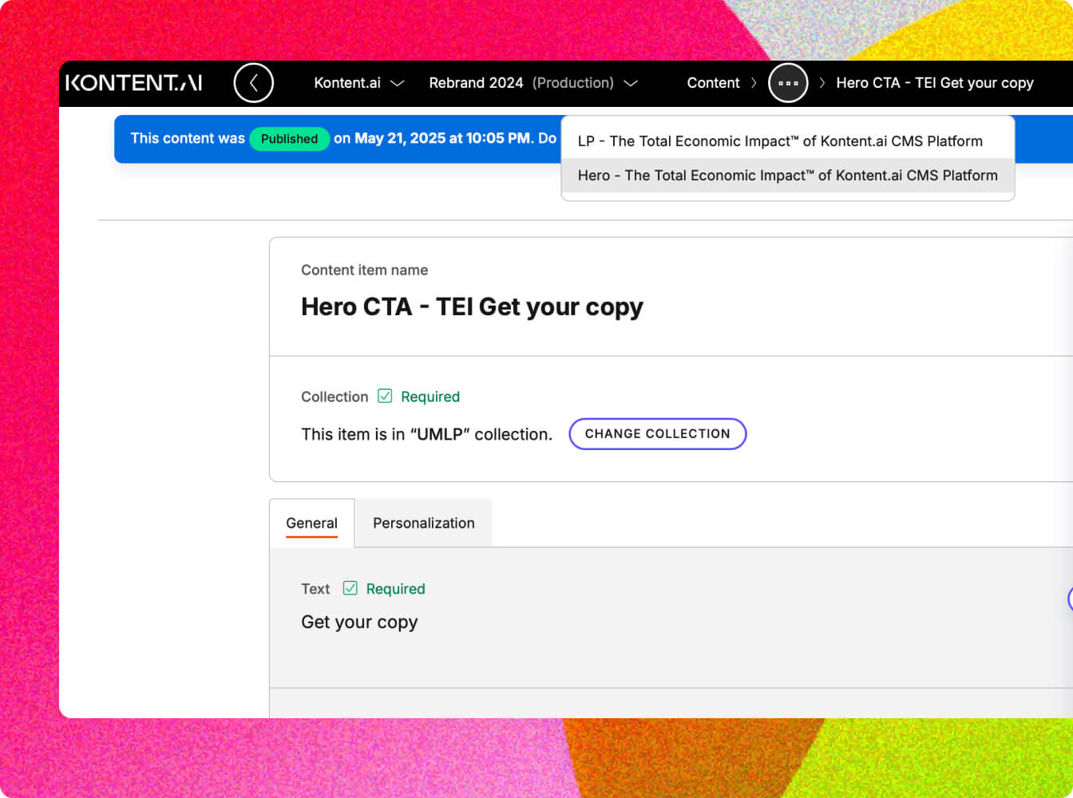The width and height of the screenshot is (1073, 798).
Task: Click the breadcrumb arrow before Hero CTA
Action: 822,83
